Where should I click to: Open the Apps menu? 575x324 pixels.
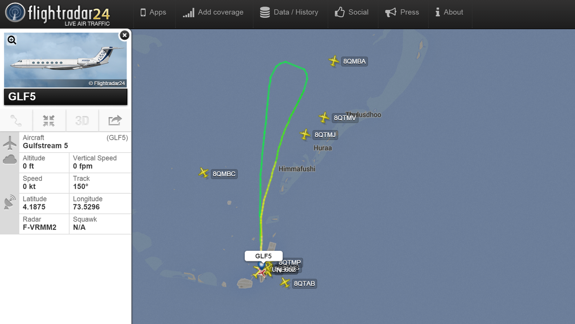coord(153,12)
